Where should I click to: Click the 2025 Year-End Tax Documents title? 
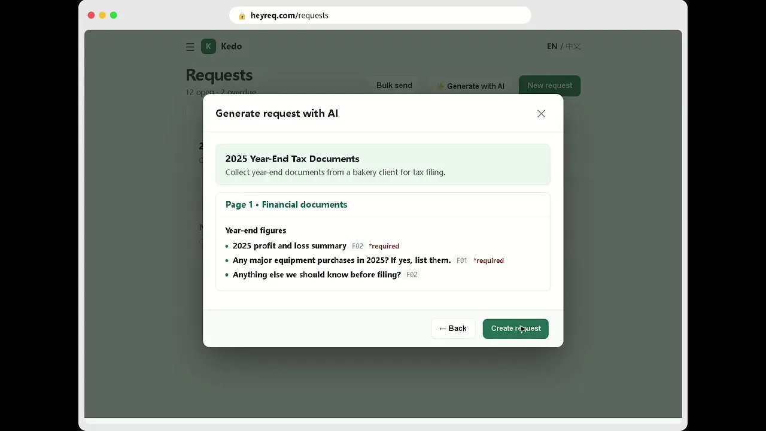(293, 159)
